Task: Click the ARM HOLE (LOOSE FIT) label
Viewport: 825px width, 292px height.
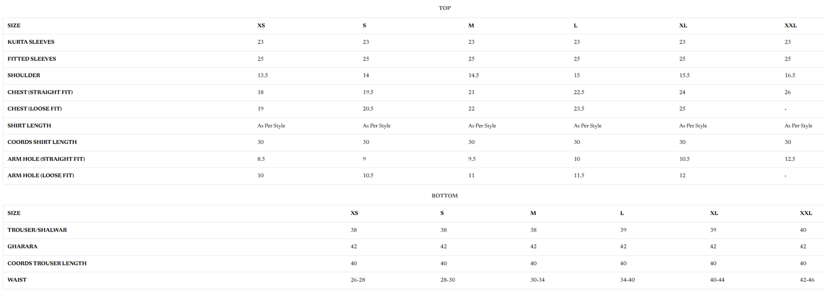Action: (41, 176)
